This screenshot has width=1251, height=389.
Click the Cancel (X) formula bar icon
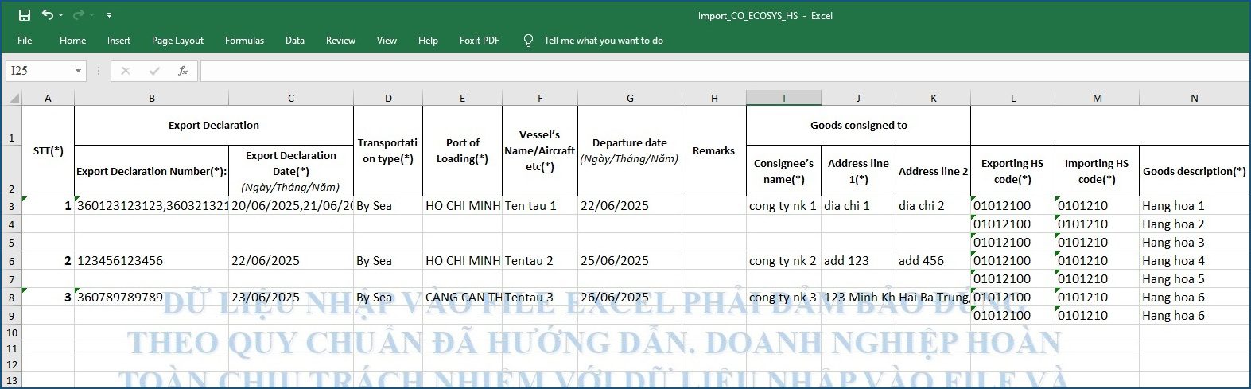tap(125, 71)
